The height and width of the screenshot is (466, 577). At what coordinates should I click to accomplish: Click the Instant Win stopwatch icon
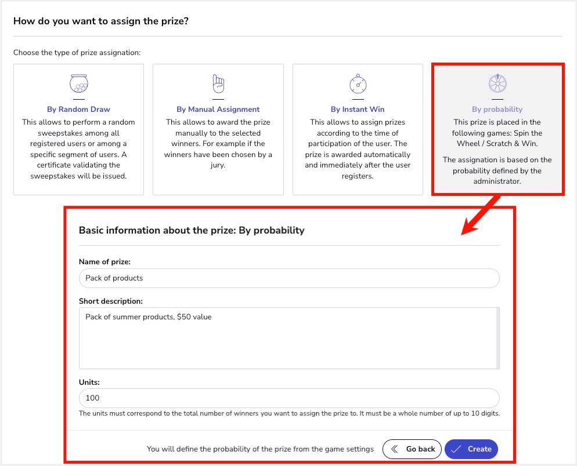click(358, 84)
